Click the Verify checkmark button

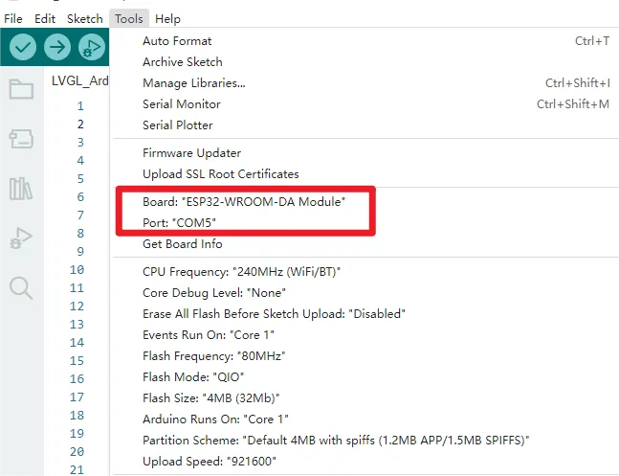click(x=23, y=47)
